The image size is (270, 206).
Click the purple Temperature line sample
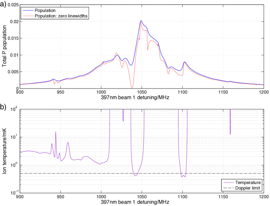(x=229, y=182)
